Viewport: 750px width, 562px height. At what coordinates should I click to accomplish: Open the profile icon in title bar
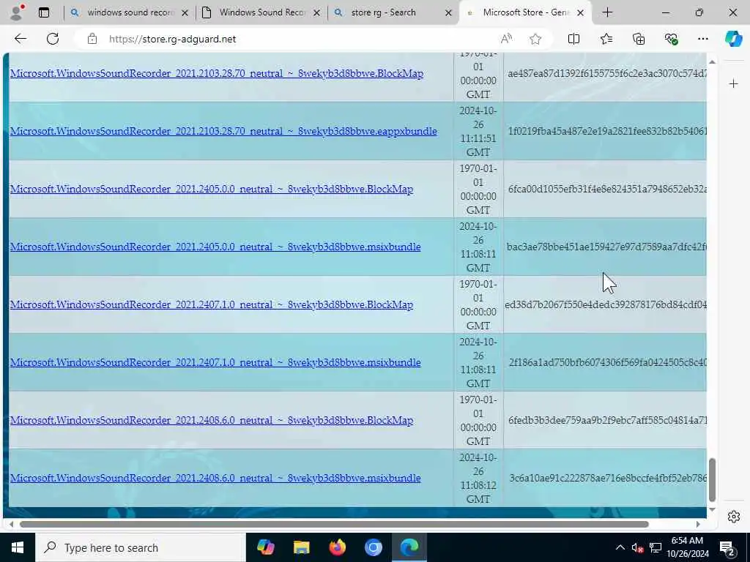tap(16, 12)
